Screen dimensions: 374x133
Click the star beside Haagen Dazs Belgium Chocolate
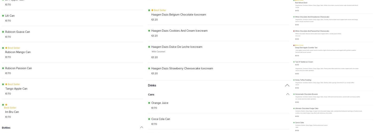point(152,10)
